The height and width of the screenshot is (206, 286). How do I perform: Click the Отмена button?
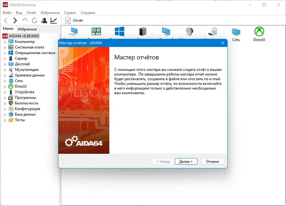[x=212, y=162]
